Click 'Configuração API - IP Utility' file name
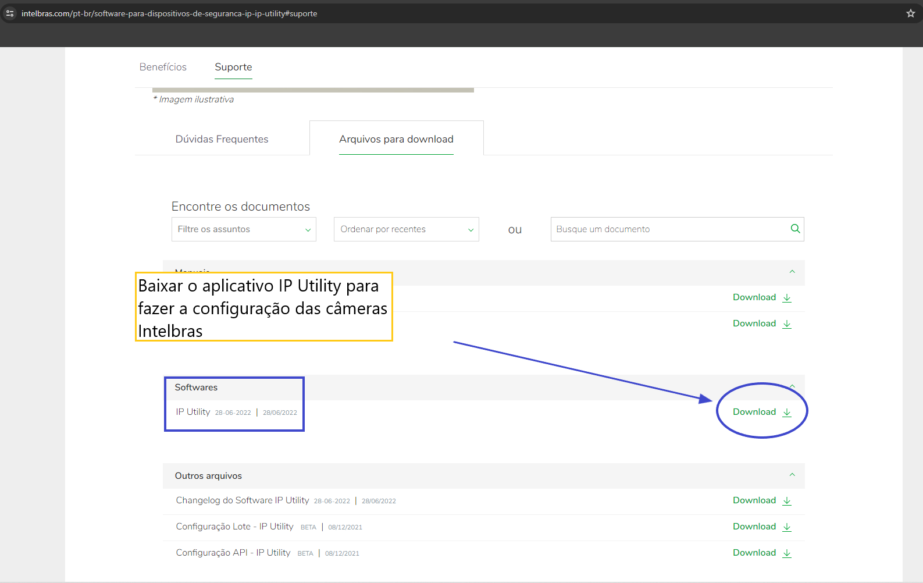Image resolution: width=923 pixels, height=583 pixels. tap(233, 553)
